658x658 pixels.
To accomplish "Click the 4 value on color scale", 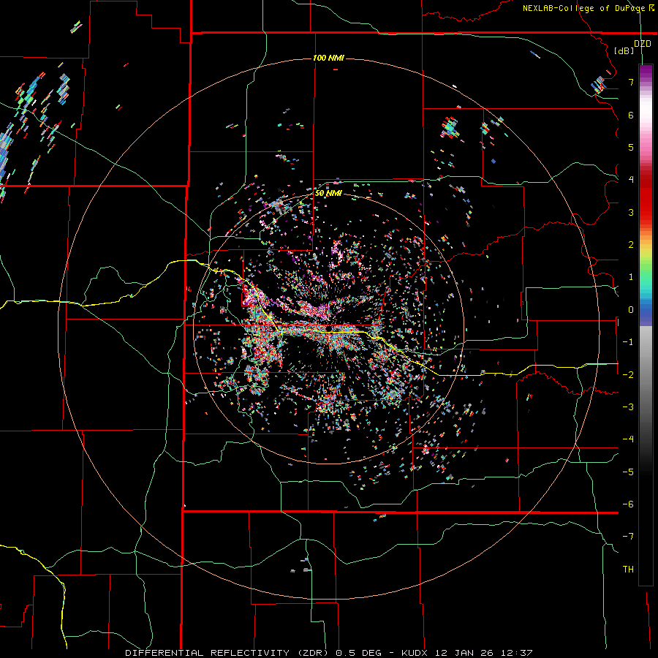I will click(x=631, y=180).
